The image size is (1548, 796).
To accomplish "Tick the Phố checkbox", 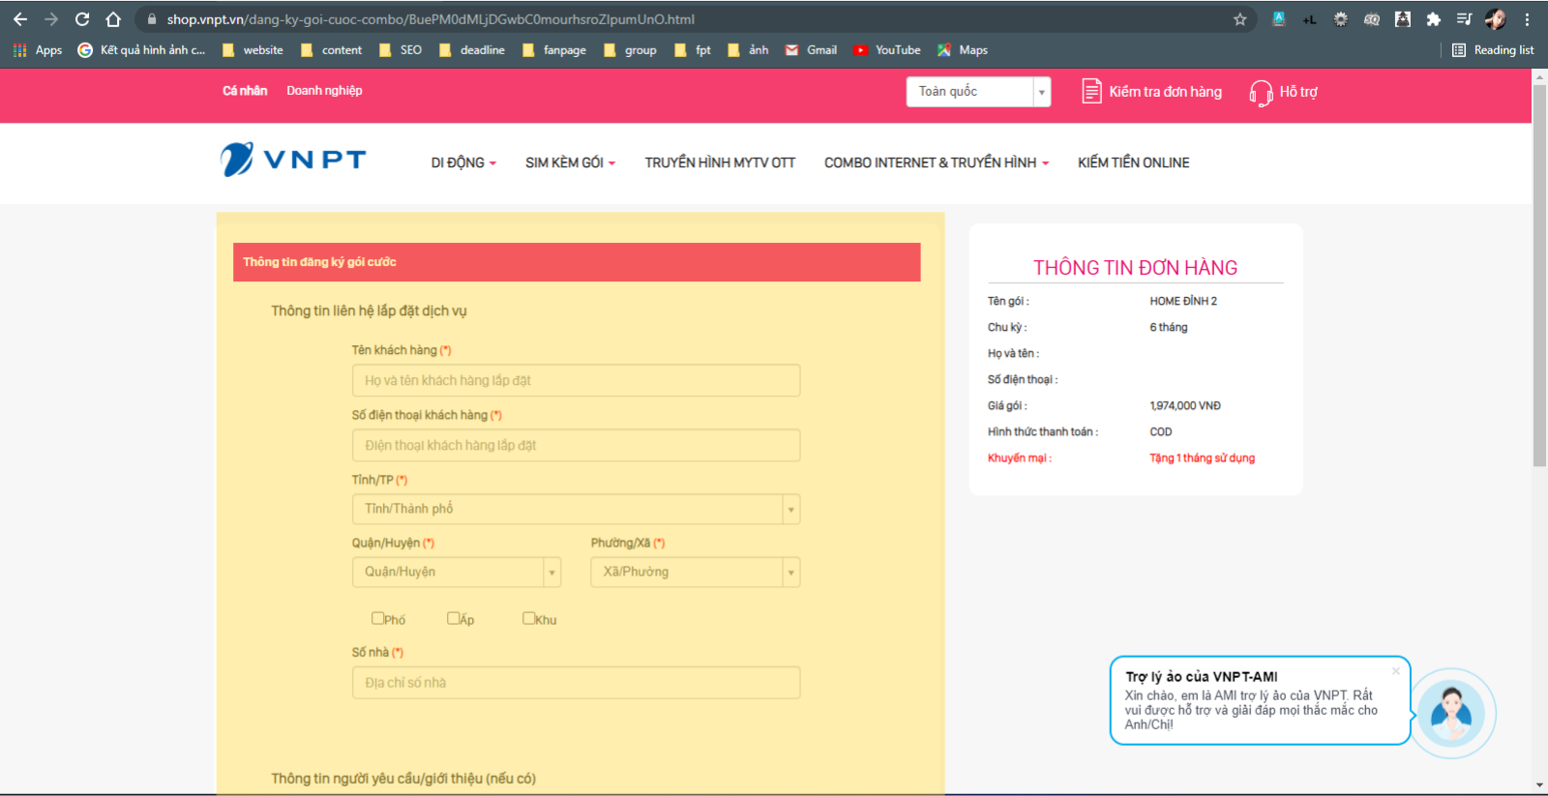I will pyautogui.click(x=378, y=618).
